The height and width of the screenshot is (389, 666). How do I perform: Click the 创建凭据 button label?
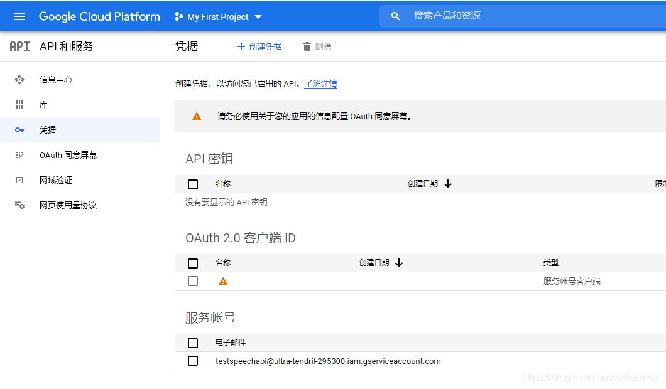pyautogui.click(x=265, y=46)
